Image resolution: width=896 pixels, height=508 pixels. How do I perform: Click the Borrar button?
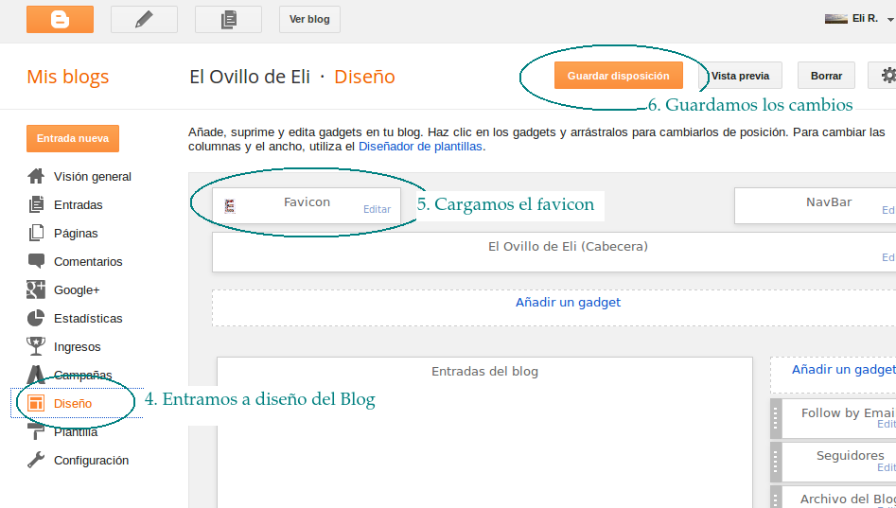click(826, 76)
